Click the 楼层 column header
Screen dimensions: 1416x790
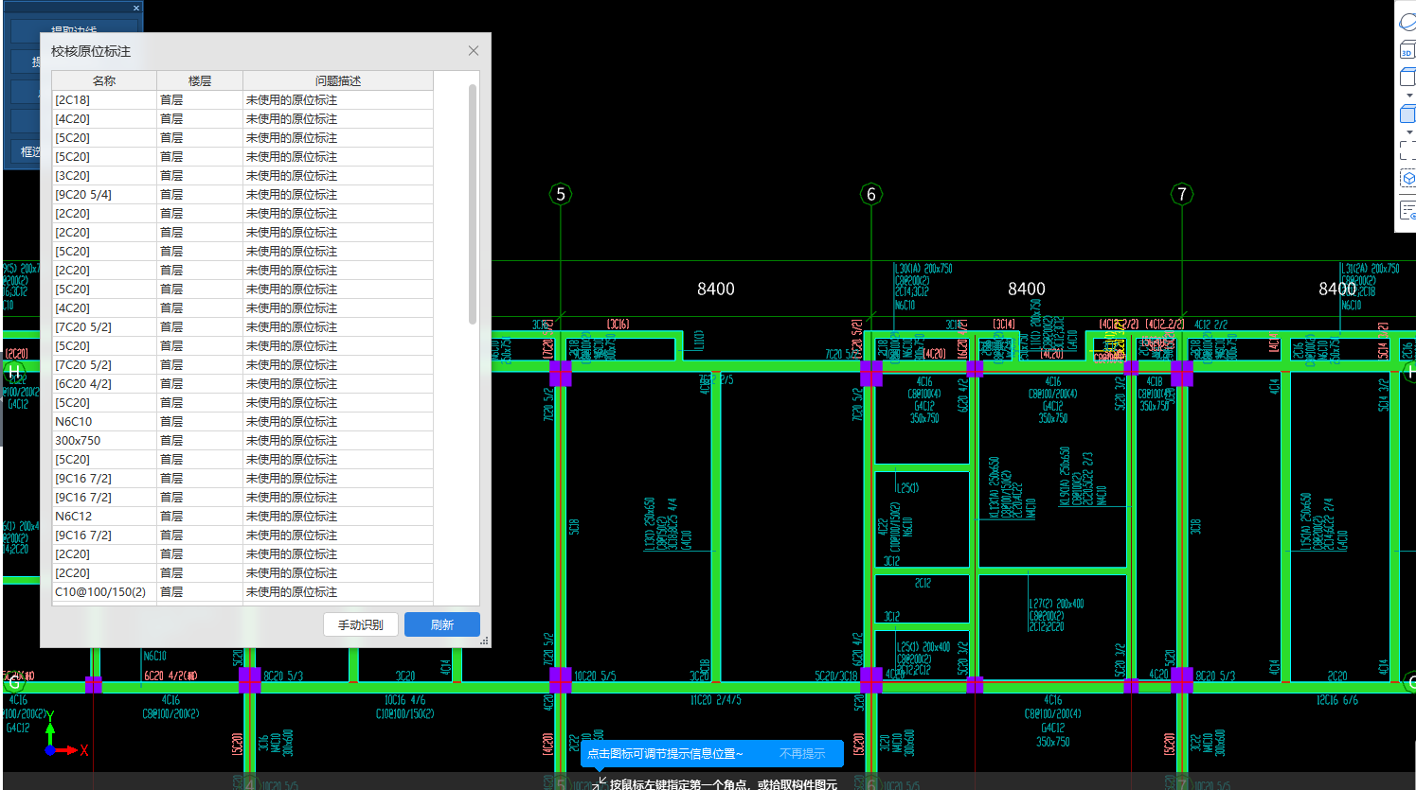click(x=200, y=80)
